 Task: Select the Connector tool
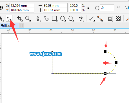[x=100, y=18]
